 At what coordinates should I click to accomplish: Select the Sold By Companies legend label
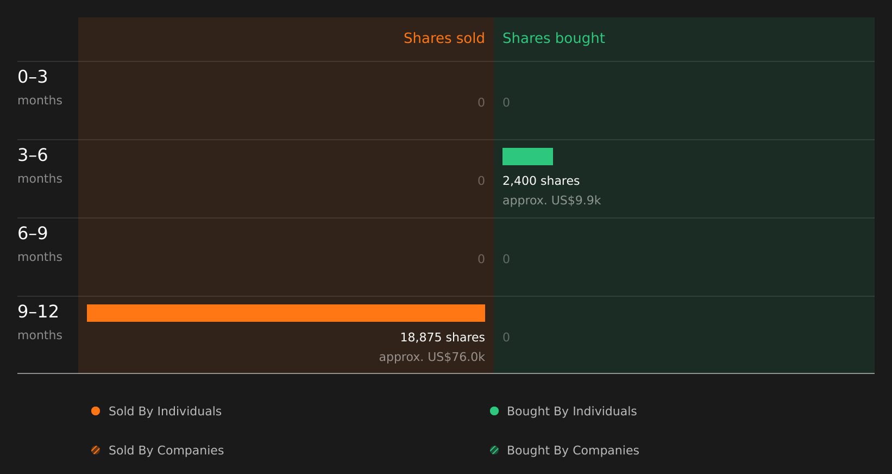pos(166,451)
